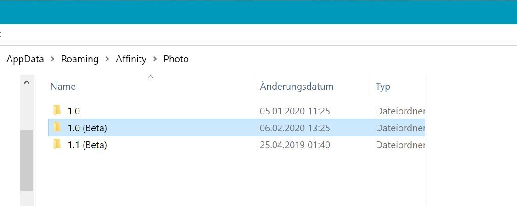Sort by the Typ column header

click(383, 87)
